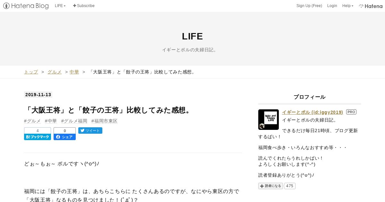This screenshot has width=385, height=202.
Task: Click the PRO badge next to the username
Action: (x=351, y=112)
